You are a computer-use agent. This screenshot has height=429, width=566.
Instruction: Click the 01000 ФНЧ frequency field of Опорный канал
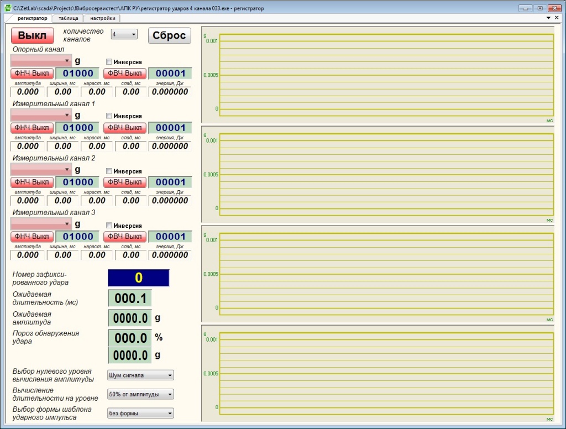(77, 74)
